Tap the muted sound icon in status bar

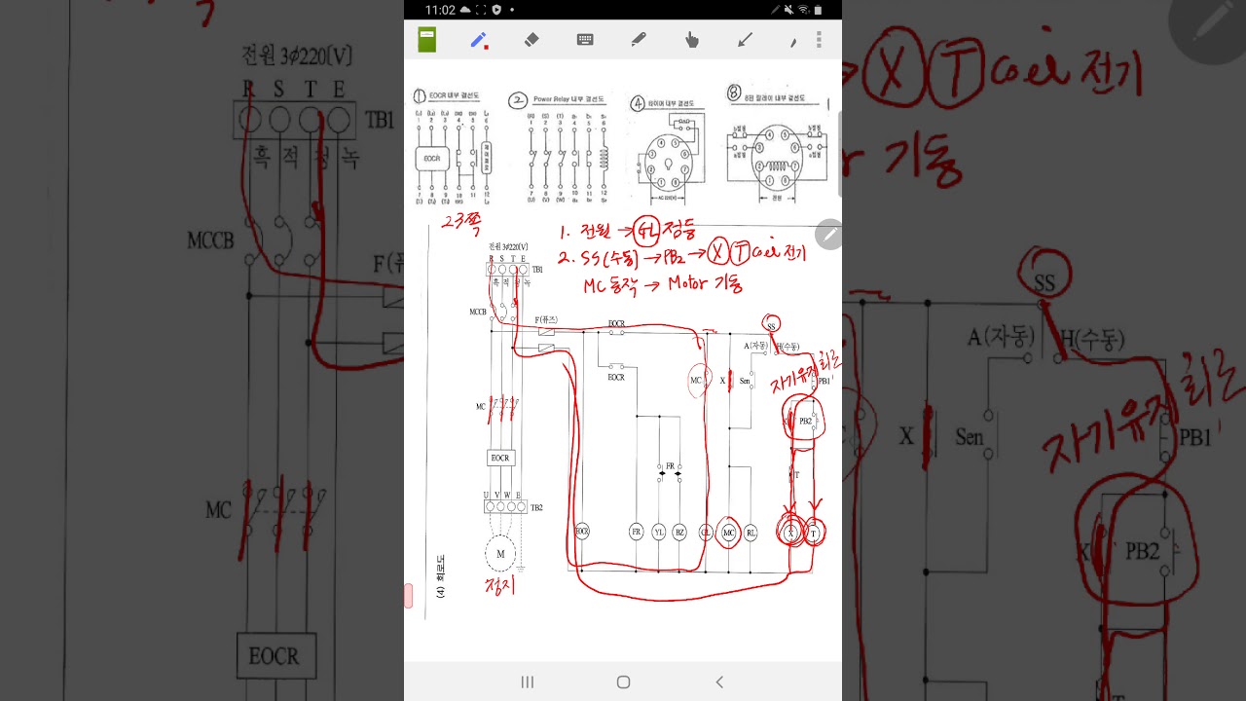(x=789, y=10)
